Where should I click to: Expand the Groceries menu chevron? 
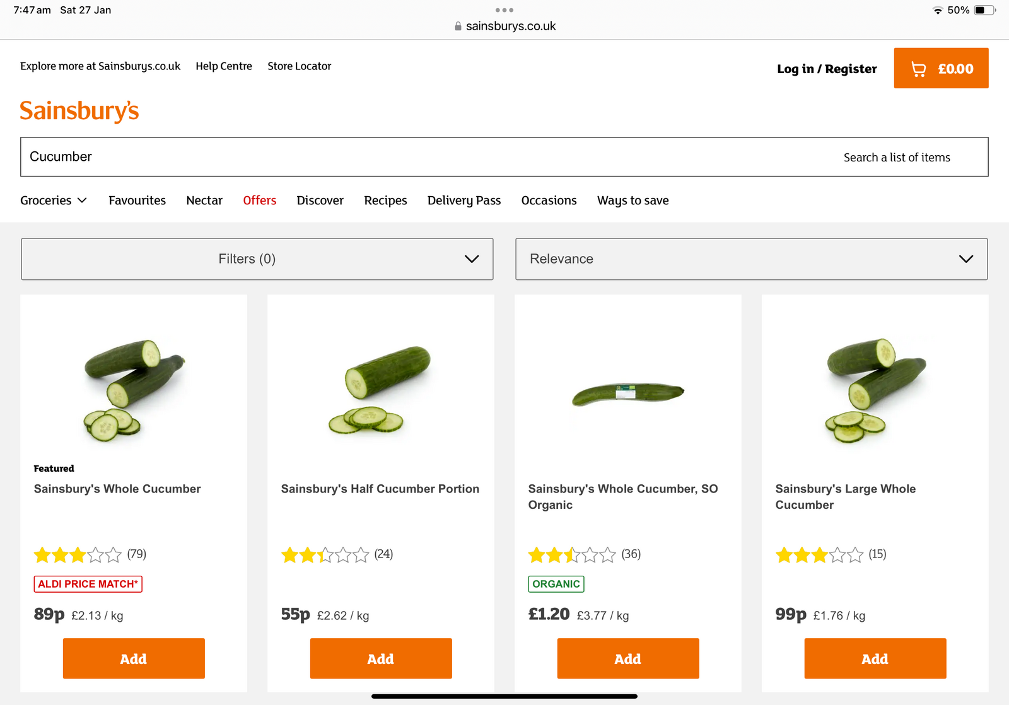pyautogui.click(x=82, y=201)
